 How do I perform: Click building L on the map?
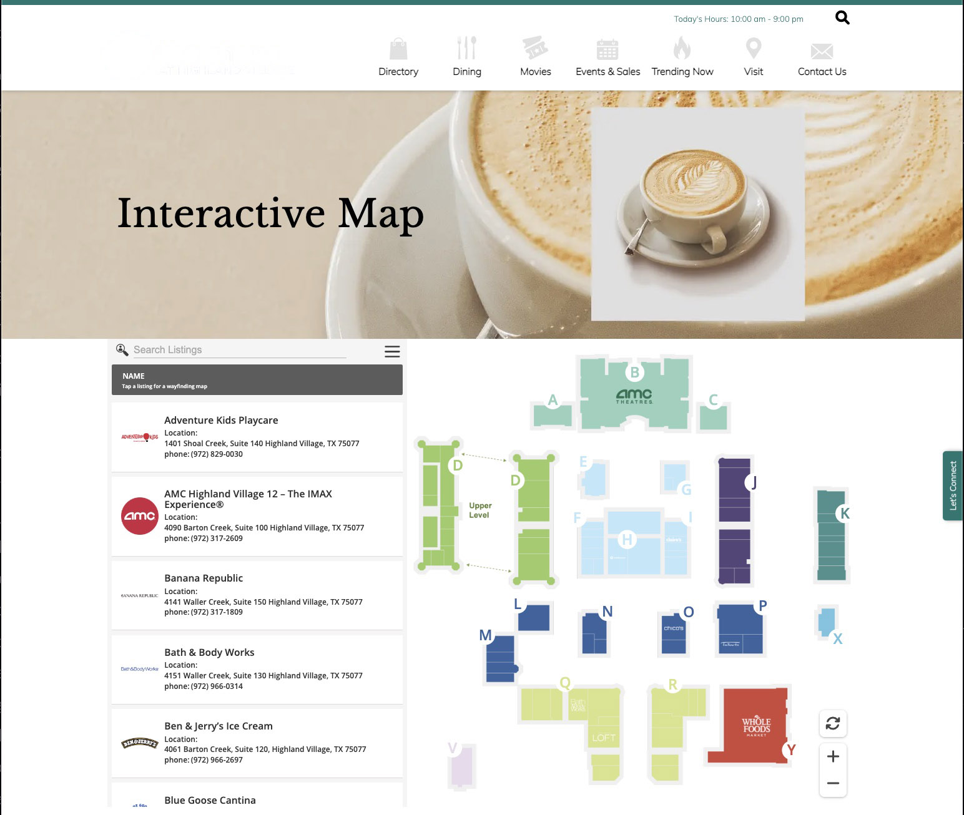click(534, 618)
